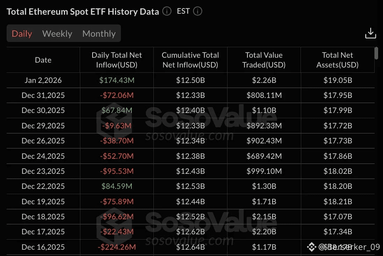Click the table's vertical scrollbar thumb
This screenshot has width=383, height=256.
[x=376, y=53]
